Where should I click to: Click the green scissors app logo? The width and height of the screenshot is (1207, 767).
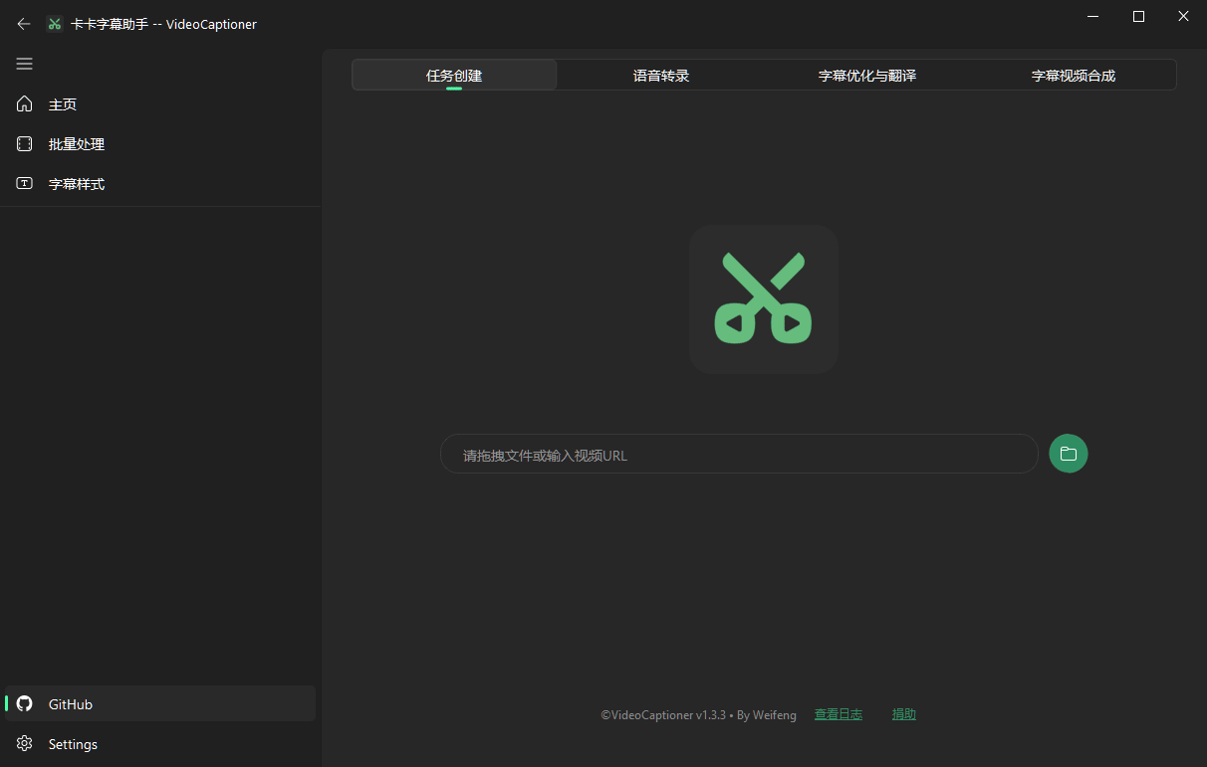[x=764, y=299]
